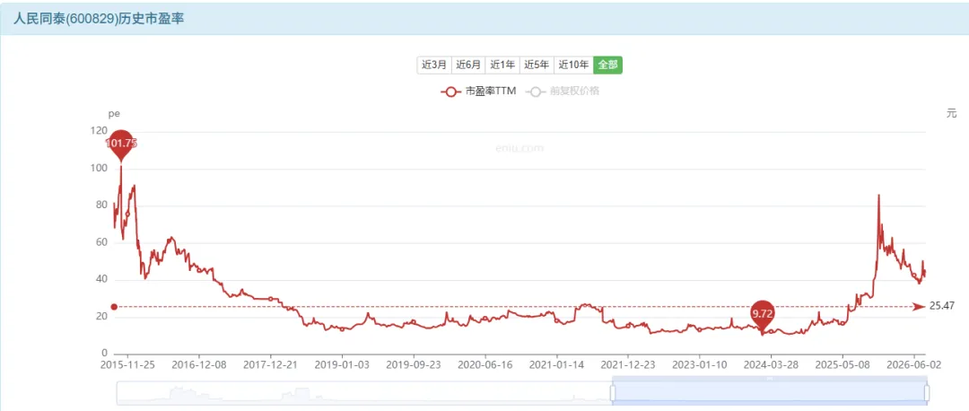Click the pe axis unit label

point(114,114)
